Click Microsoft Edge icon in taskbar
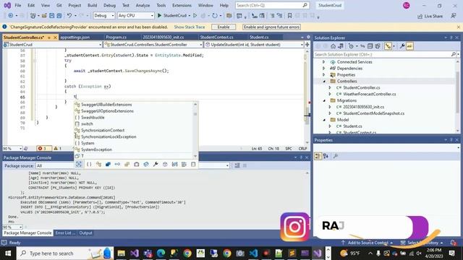The image size is (463, 260). click(161, 253)
